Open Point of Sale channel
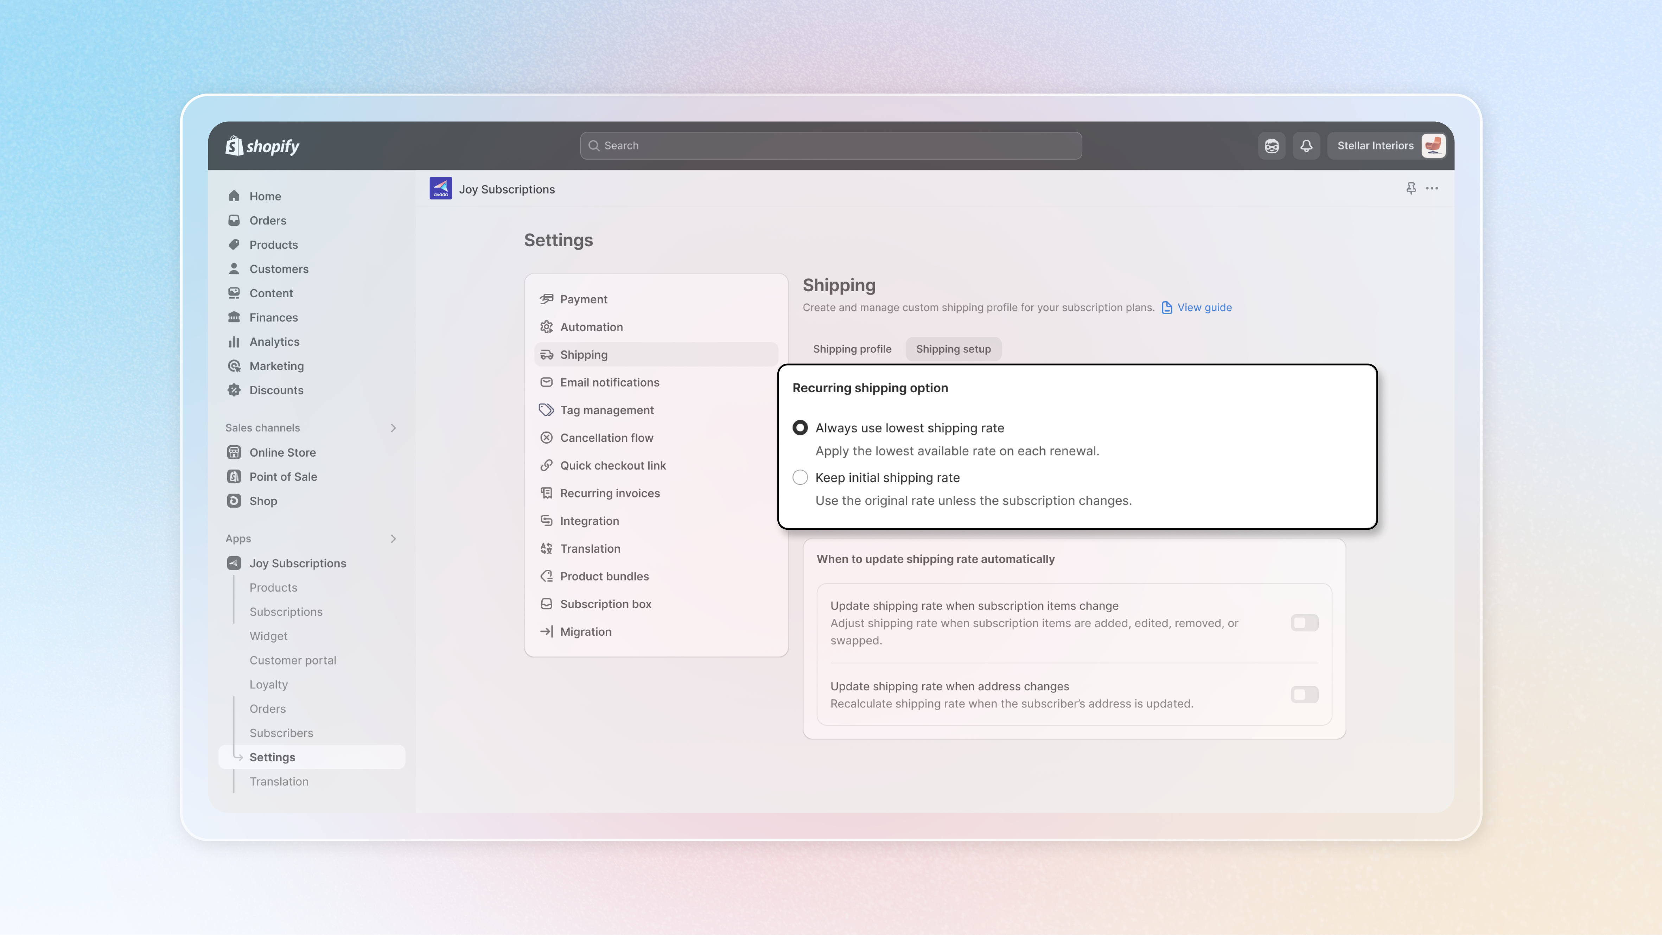The height and width of the screenshot is (935, 1662). pyautogui.click(x=282, y=477)
